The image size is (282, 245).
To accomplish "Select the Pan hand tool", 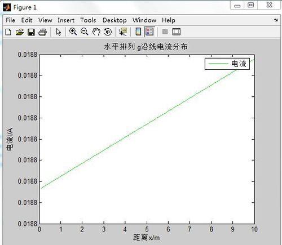I will pyautogui.click(x=96, y=32).
